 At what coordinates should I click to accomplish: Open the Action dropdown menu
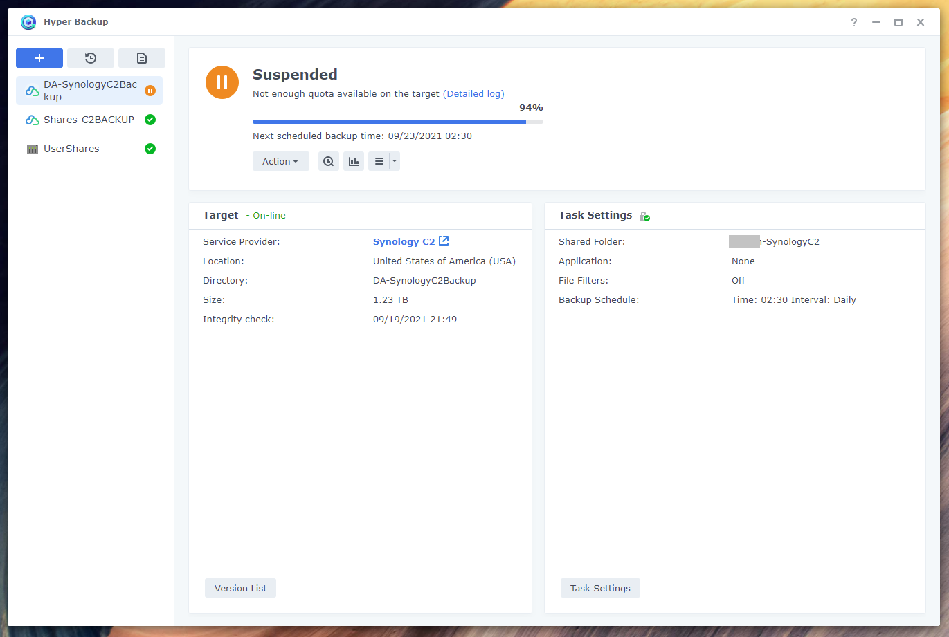pyautogui.click(x=280, y=161)
